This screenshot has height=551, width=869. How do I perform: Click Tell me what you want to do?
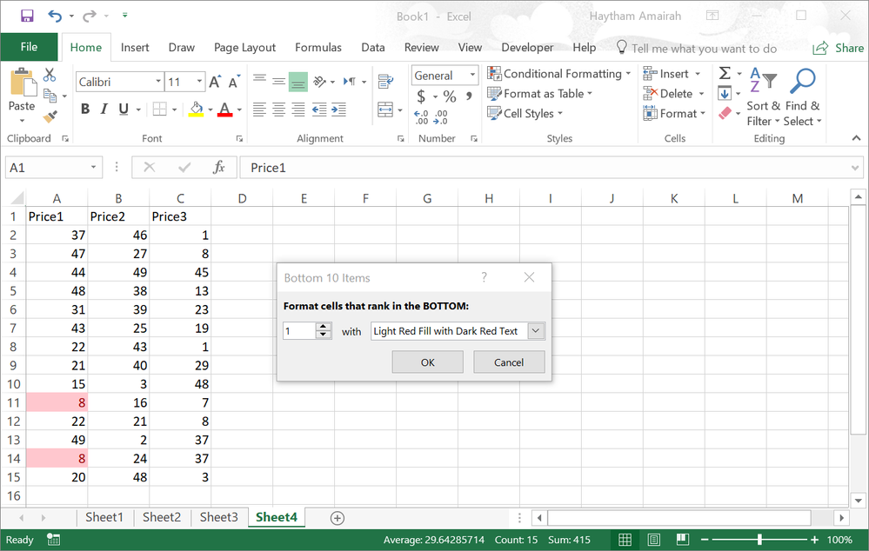pos(697,48)
